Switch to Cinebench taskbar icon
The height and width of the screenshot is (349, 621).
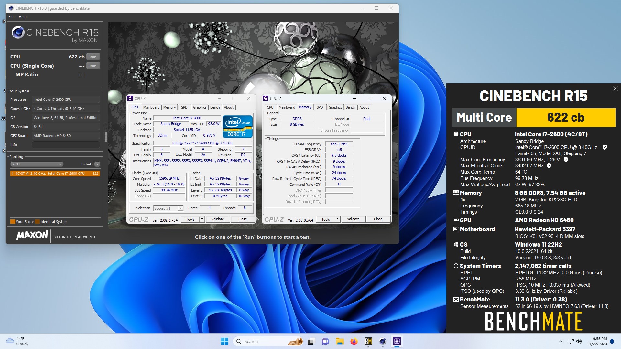[383, 341]
